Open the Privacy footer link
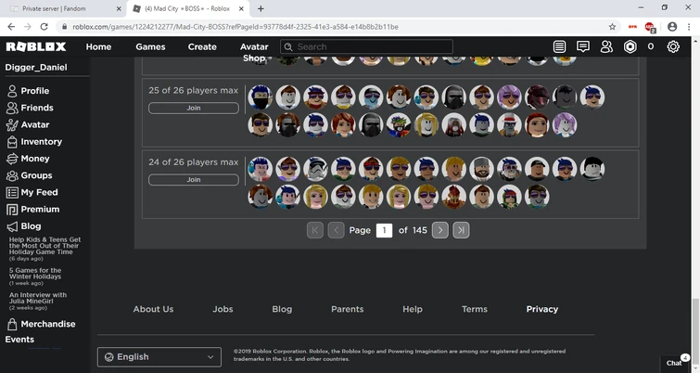 542,309
